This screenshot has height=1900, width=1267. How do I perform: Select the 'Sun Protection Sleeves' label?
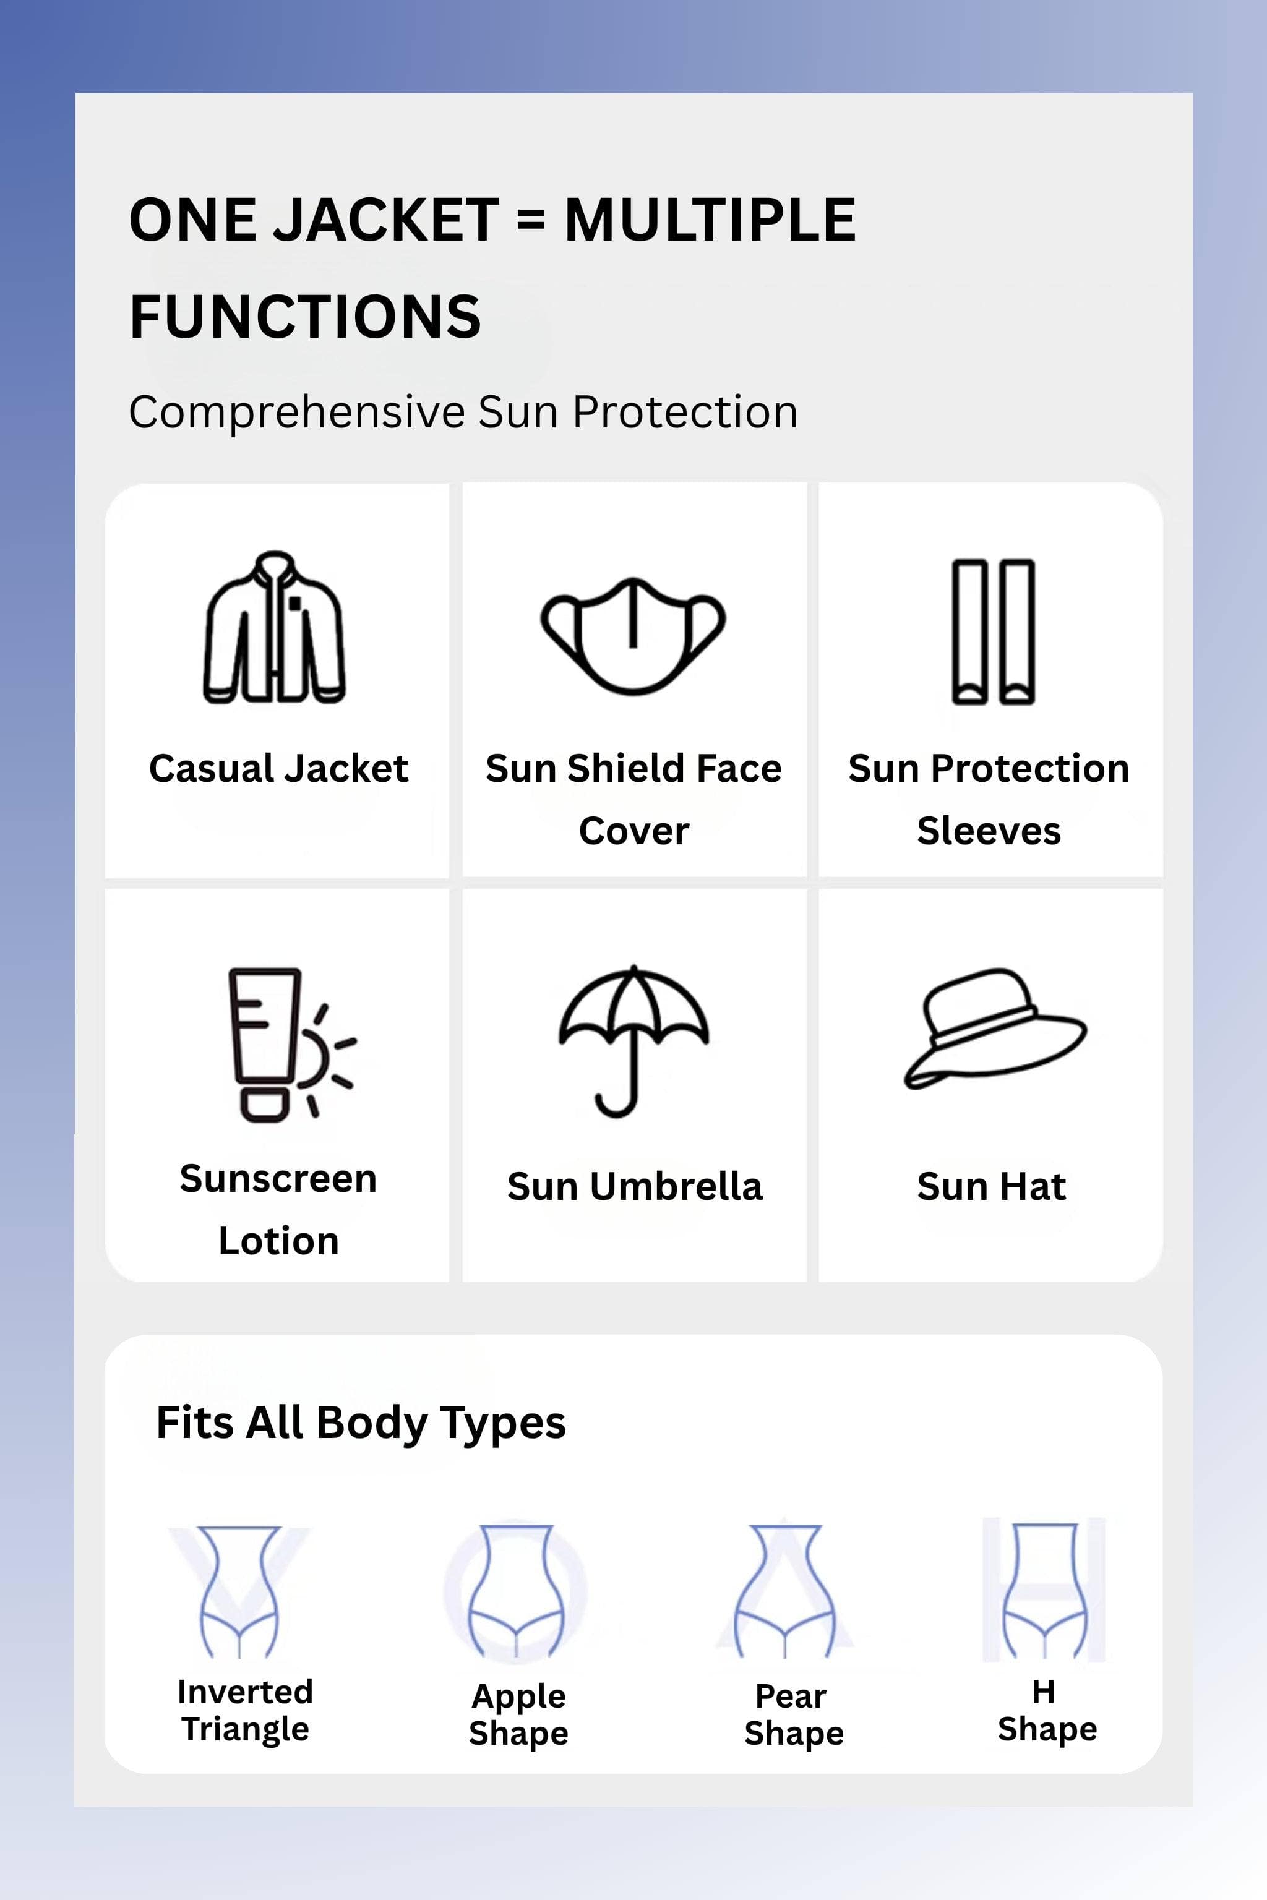(989, 799)
